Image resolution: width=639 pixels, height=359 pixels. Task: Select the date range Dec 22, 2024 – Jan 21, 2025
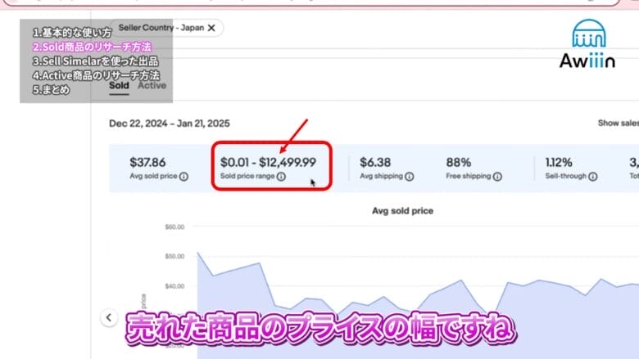(x=170, y=123)
